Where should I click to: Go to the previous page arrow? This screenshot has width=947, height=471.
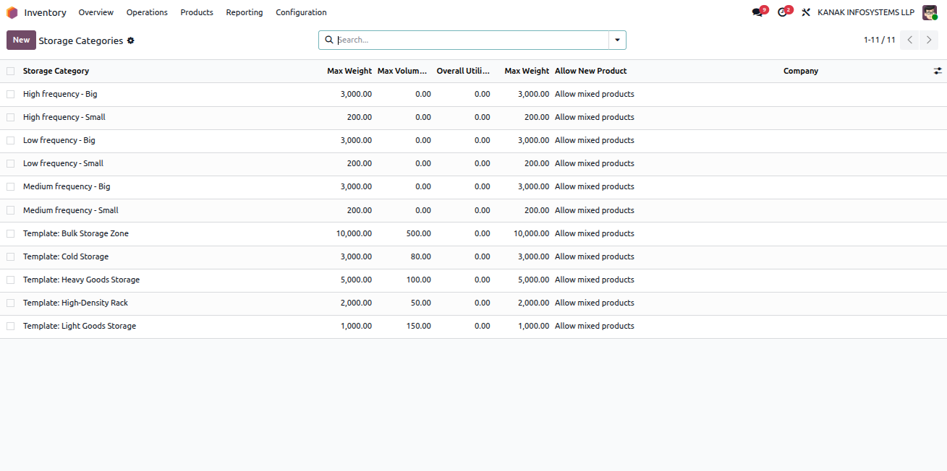click(x=910, y=40)
